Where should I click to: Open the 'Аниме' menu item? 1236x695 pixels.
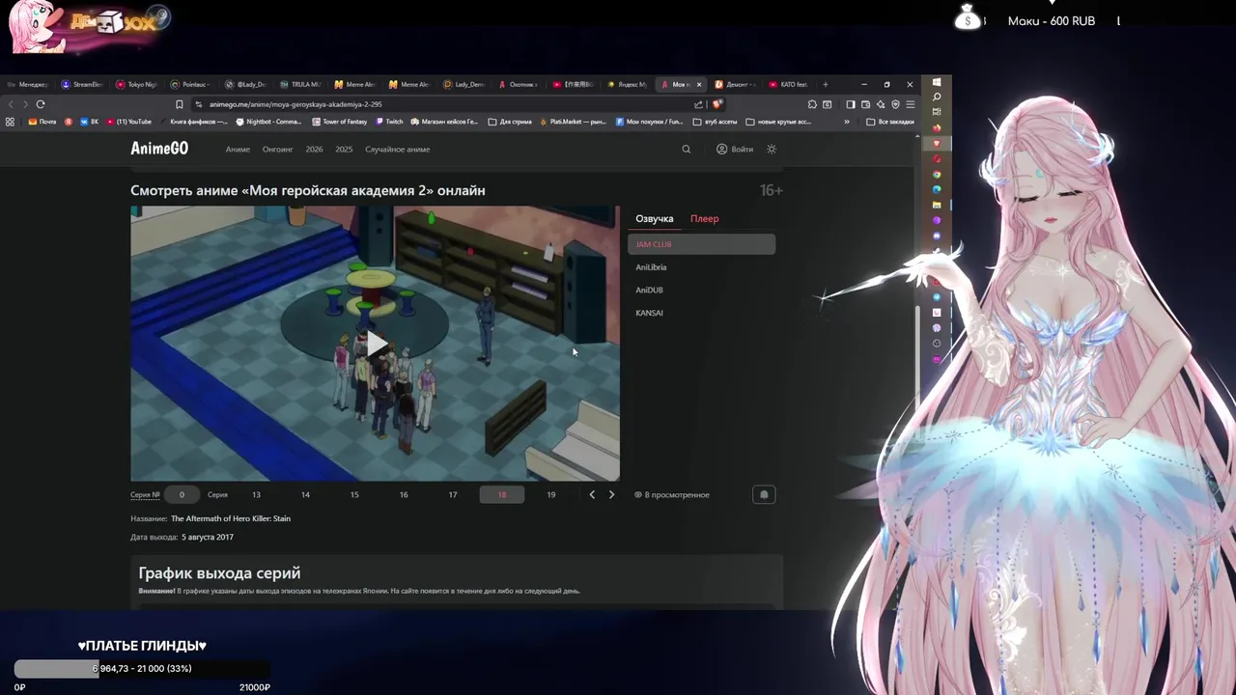[238, 150]
